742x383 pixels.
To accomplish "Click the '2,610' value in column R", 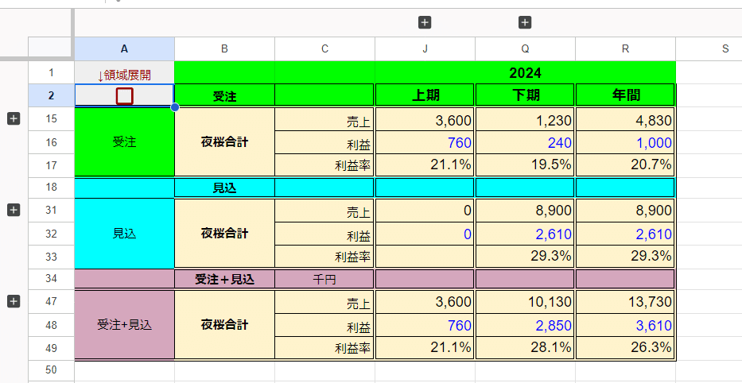I will [626, 234].
